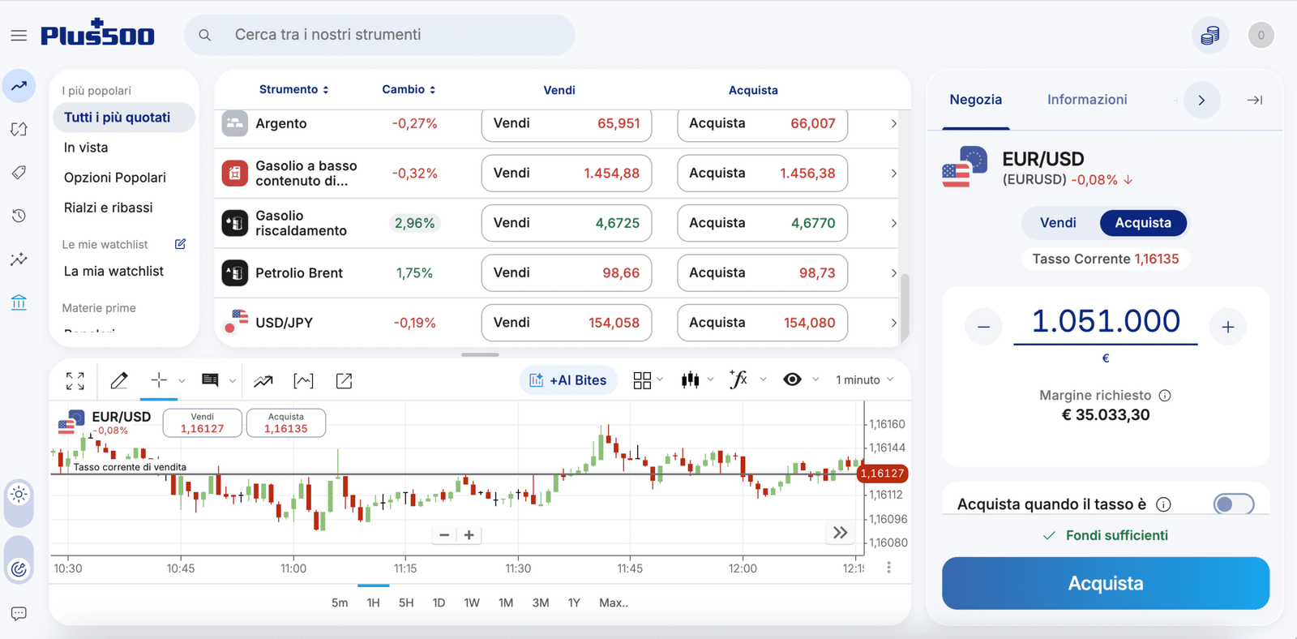Sort the table by Strumento column
This screenshot has height=639, width=1297.
[x=293, y=89]
